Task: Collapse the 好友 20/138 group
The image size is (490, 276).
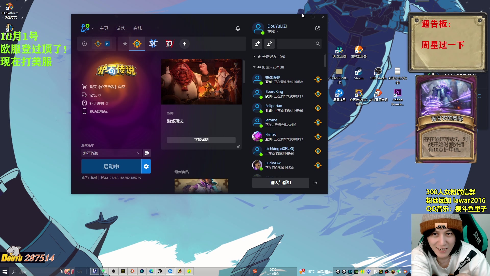Action: pos(268,67)
